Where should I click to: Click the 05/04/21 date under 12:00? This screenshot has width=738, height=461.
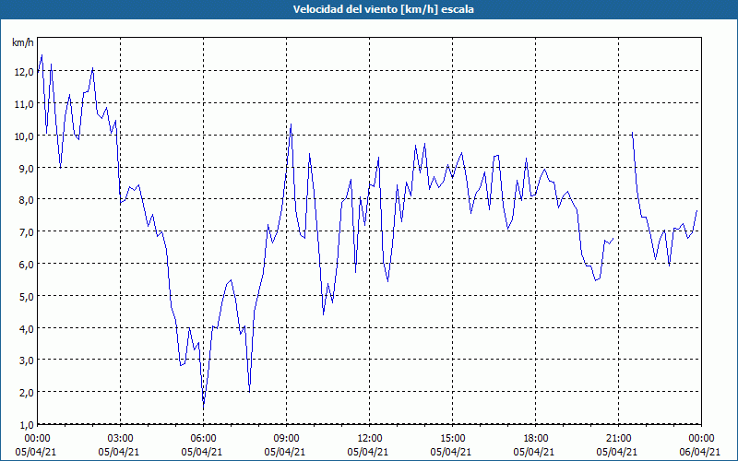pos(368,452)
